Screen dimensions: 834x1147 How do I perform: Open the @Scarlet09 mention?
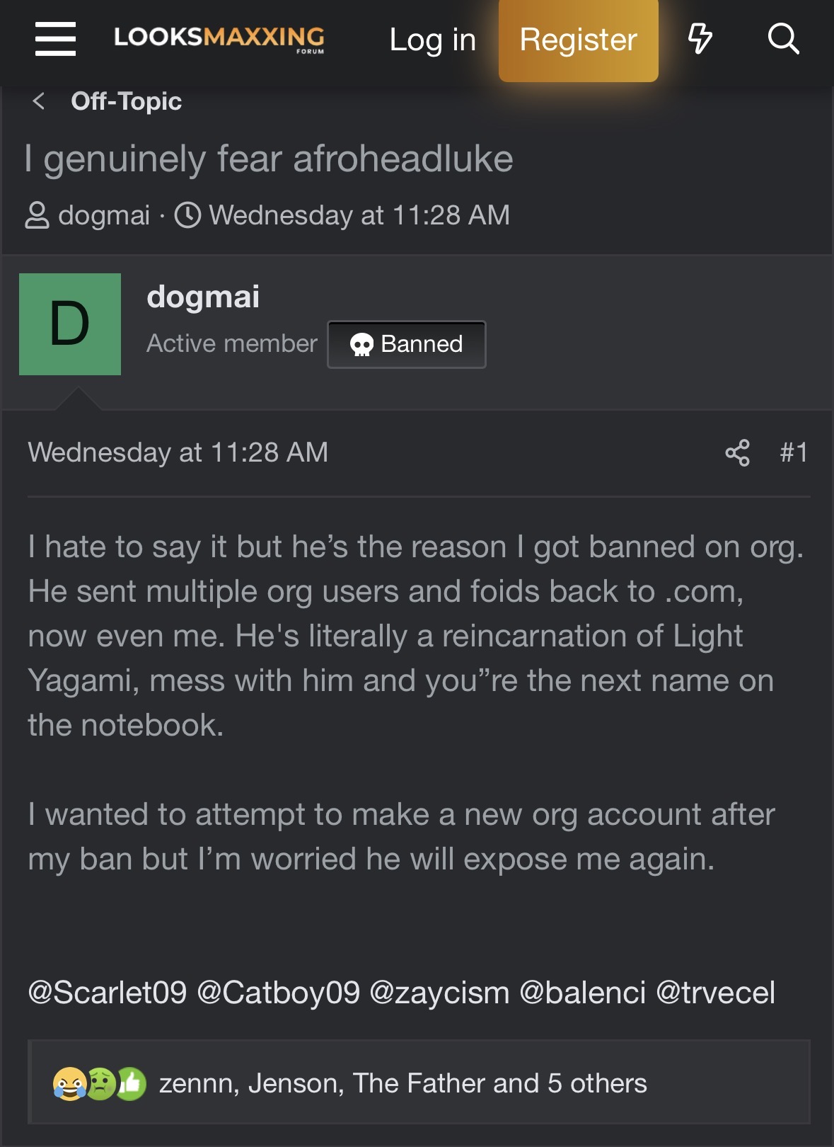(x=108, y=993)
